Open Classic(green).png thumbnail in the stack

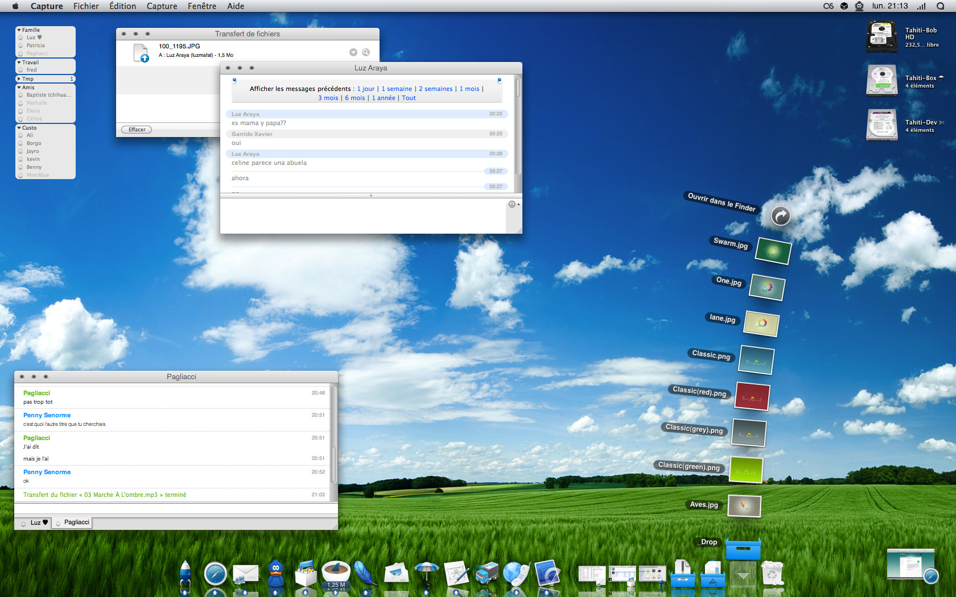click(745, 470)
